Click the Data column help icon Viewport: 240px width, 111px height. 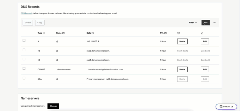93,33
